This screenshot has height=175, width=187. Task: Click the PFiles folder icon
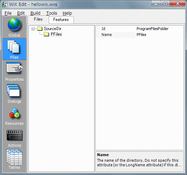click(47, 34)
